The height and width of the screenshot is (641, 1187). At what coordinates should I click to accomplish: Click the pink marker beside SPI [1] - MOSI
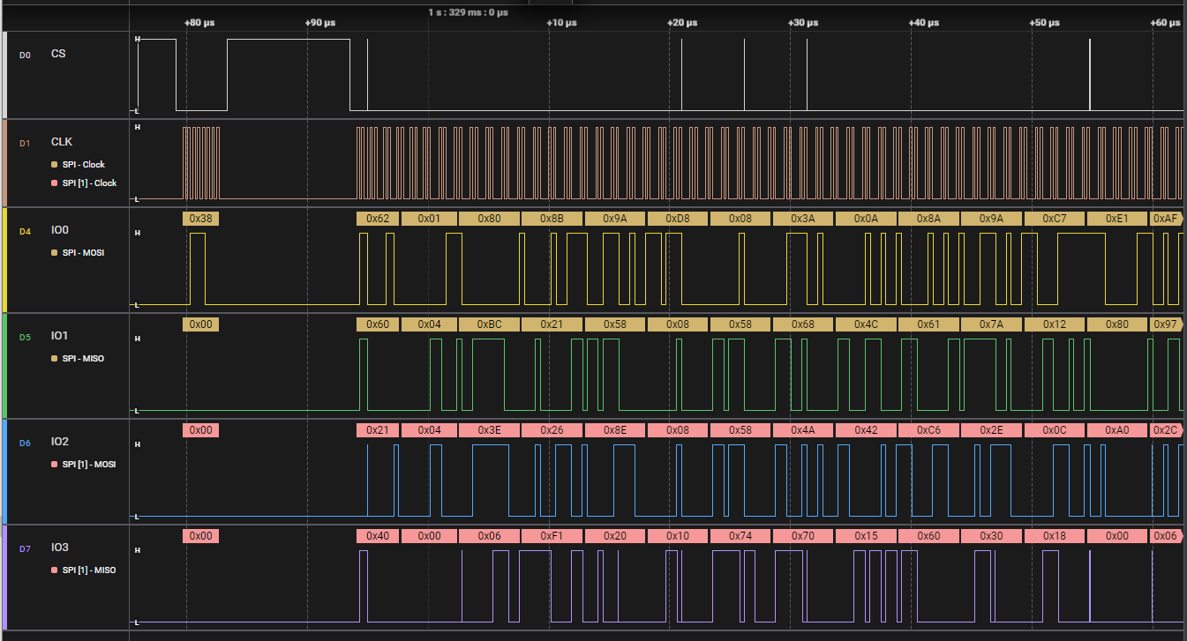pos(55,465)
